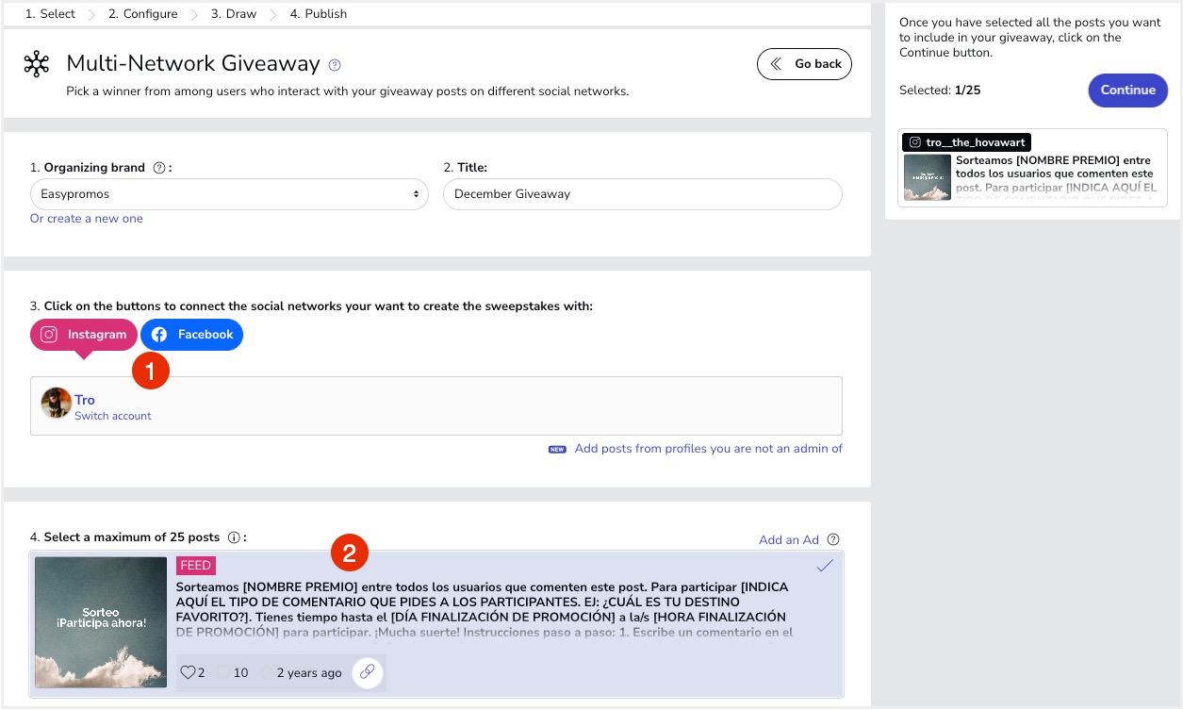
Task: Click the 'Or create a new one' link
Action: click(x=87, y=218)
